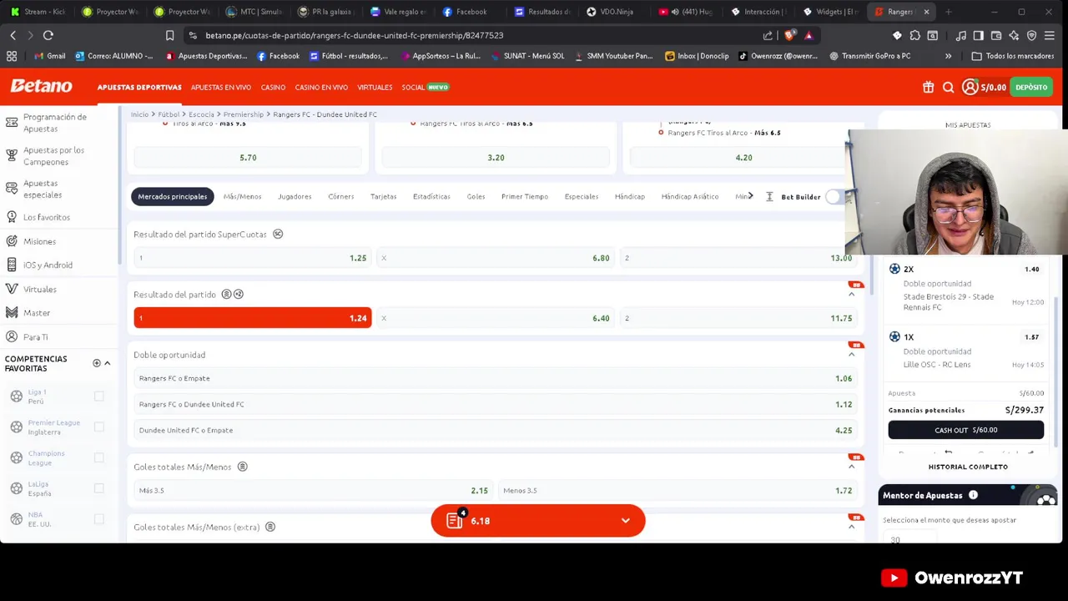Select the 5.70 combo bet odds
This screenshot has width=1068, height=601.
(x=248, y=157)
